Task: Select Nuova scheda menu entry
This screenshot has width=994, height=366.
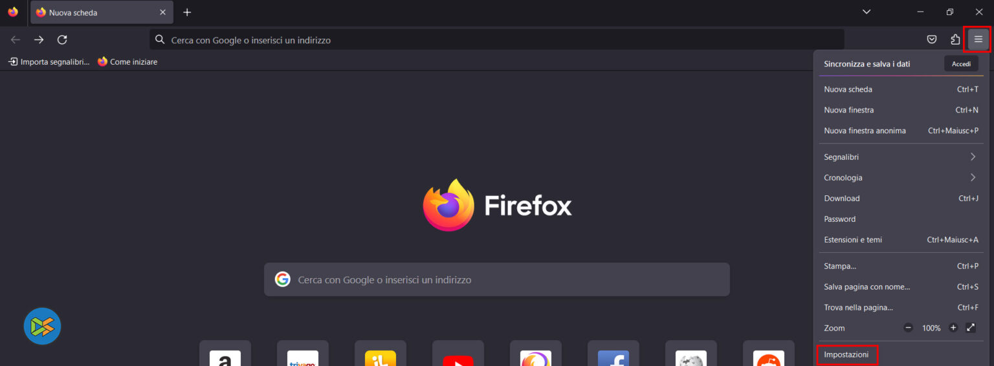Action: (x=901, y=89)
